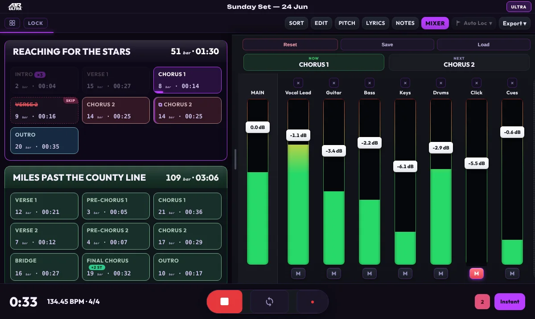Switch to the PITCH tab
This screenshot has height=319, width=535.
[x=347, y=23]
